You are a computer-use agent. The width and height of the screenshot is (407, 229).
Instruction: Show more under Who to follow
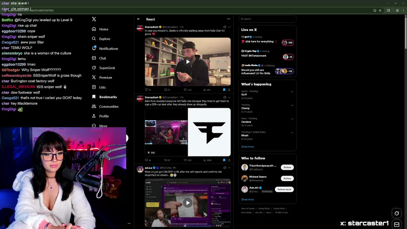click(x=247, y=199)
